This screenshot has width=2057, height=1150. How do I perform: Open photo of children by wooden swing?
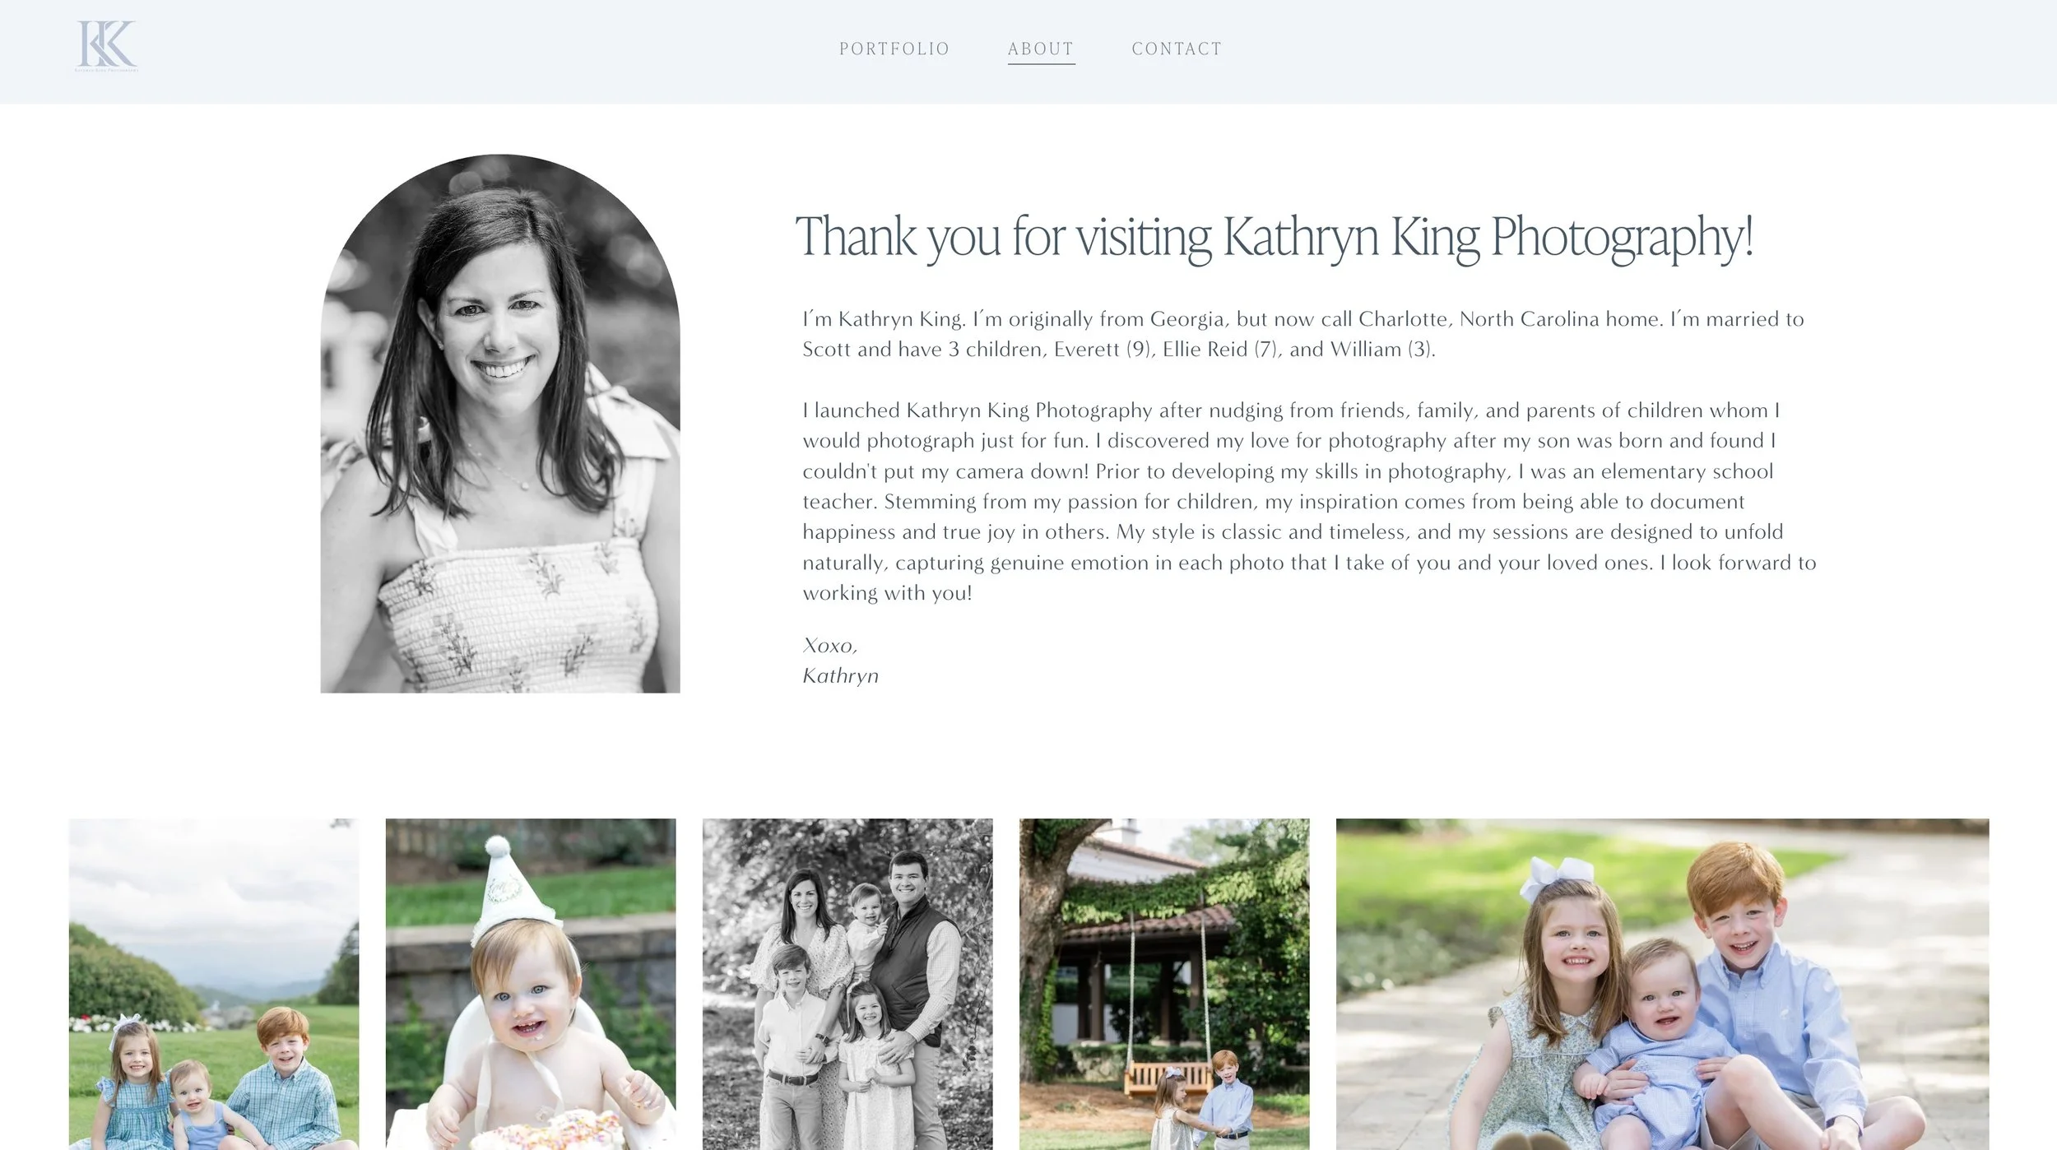1164,984
